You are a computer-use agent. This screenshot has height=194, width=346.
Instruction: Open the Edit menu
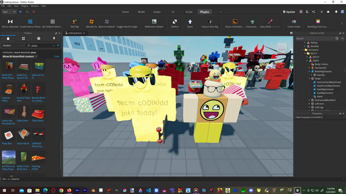tap(9, 6)
